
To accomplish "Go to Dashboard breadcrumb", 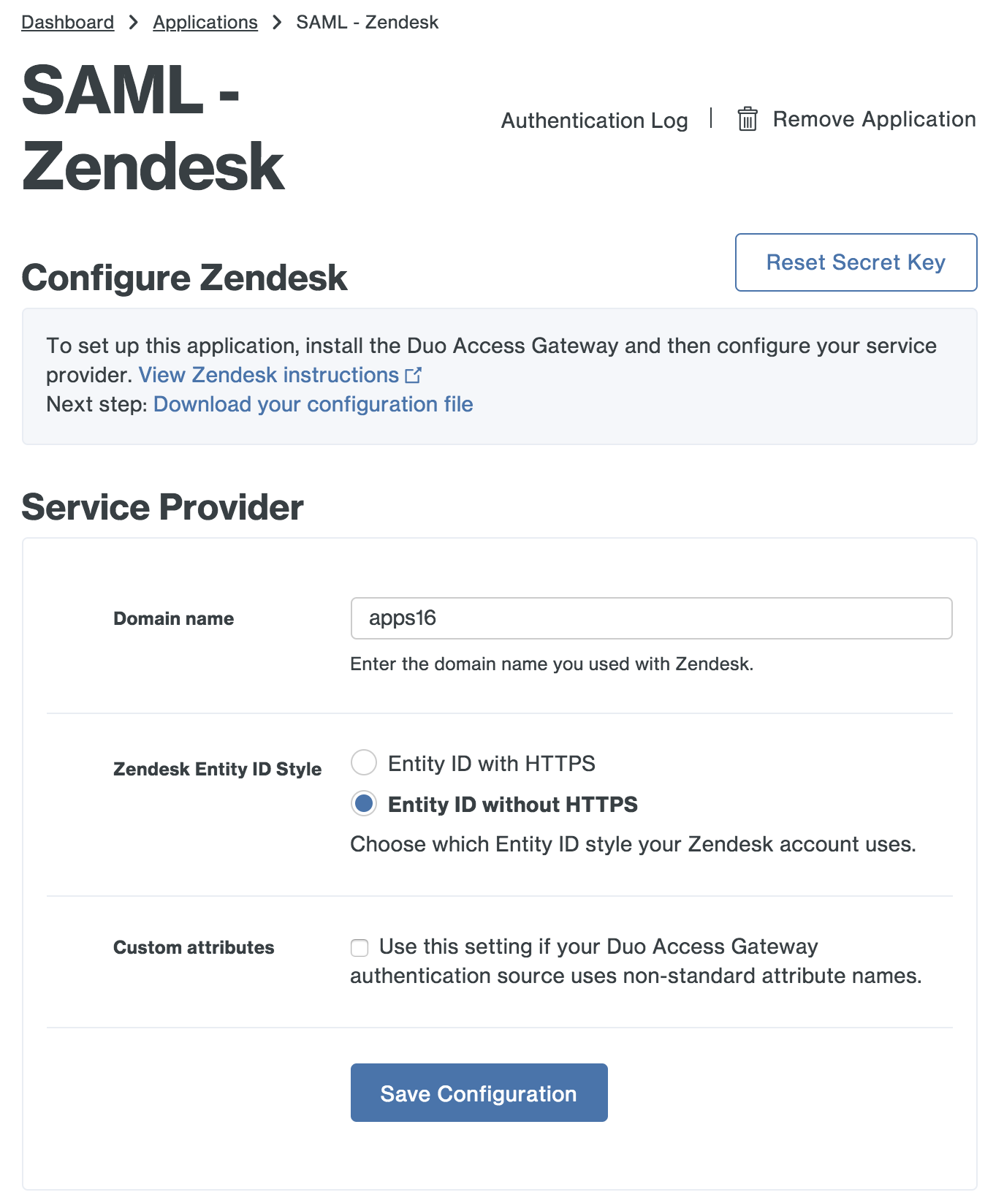I will tap(67, 23).
